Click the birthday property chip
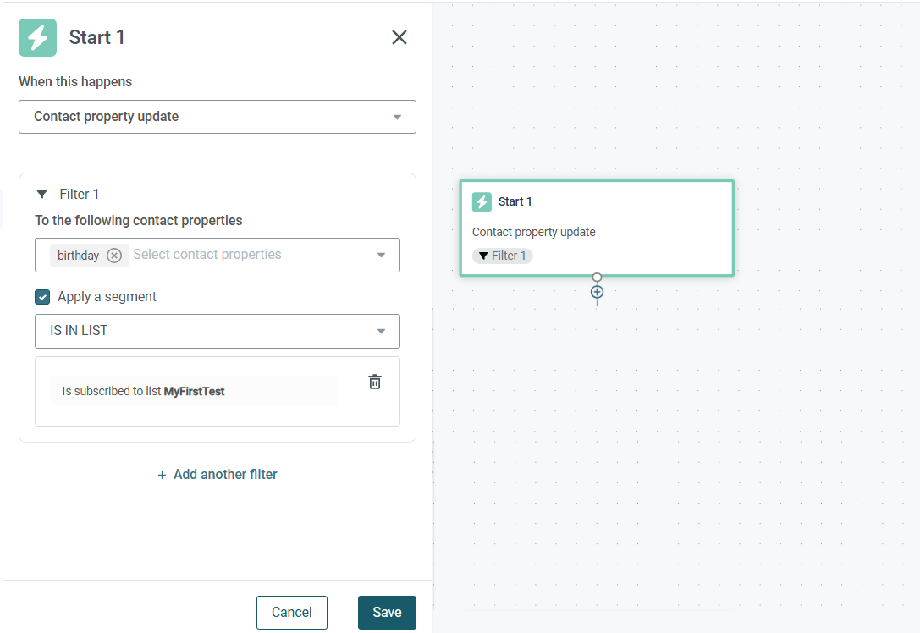920x633 pixels. pos(78,256)
